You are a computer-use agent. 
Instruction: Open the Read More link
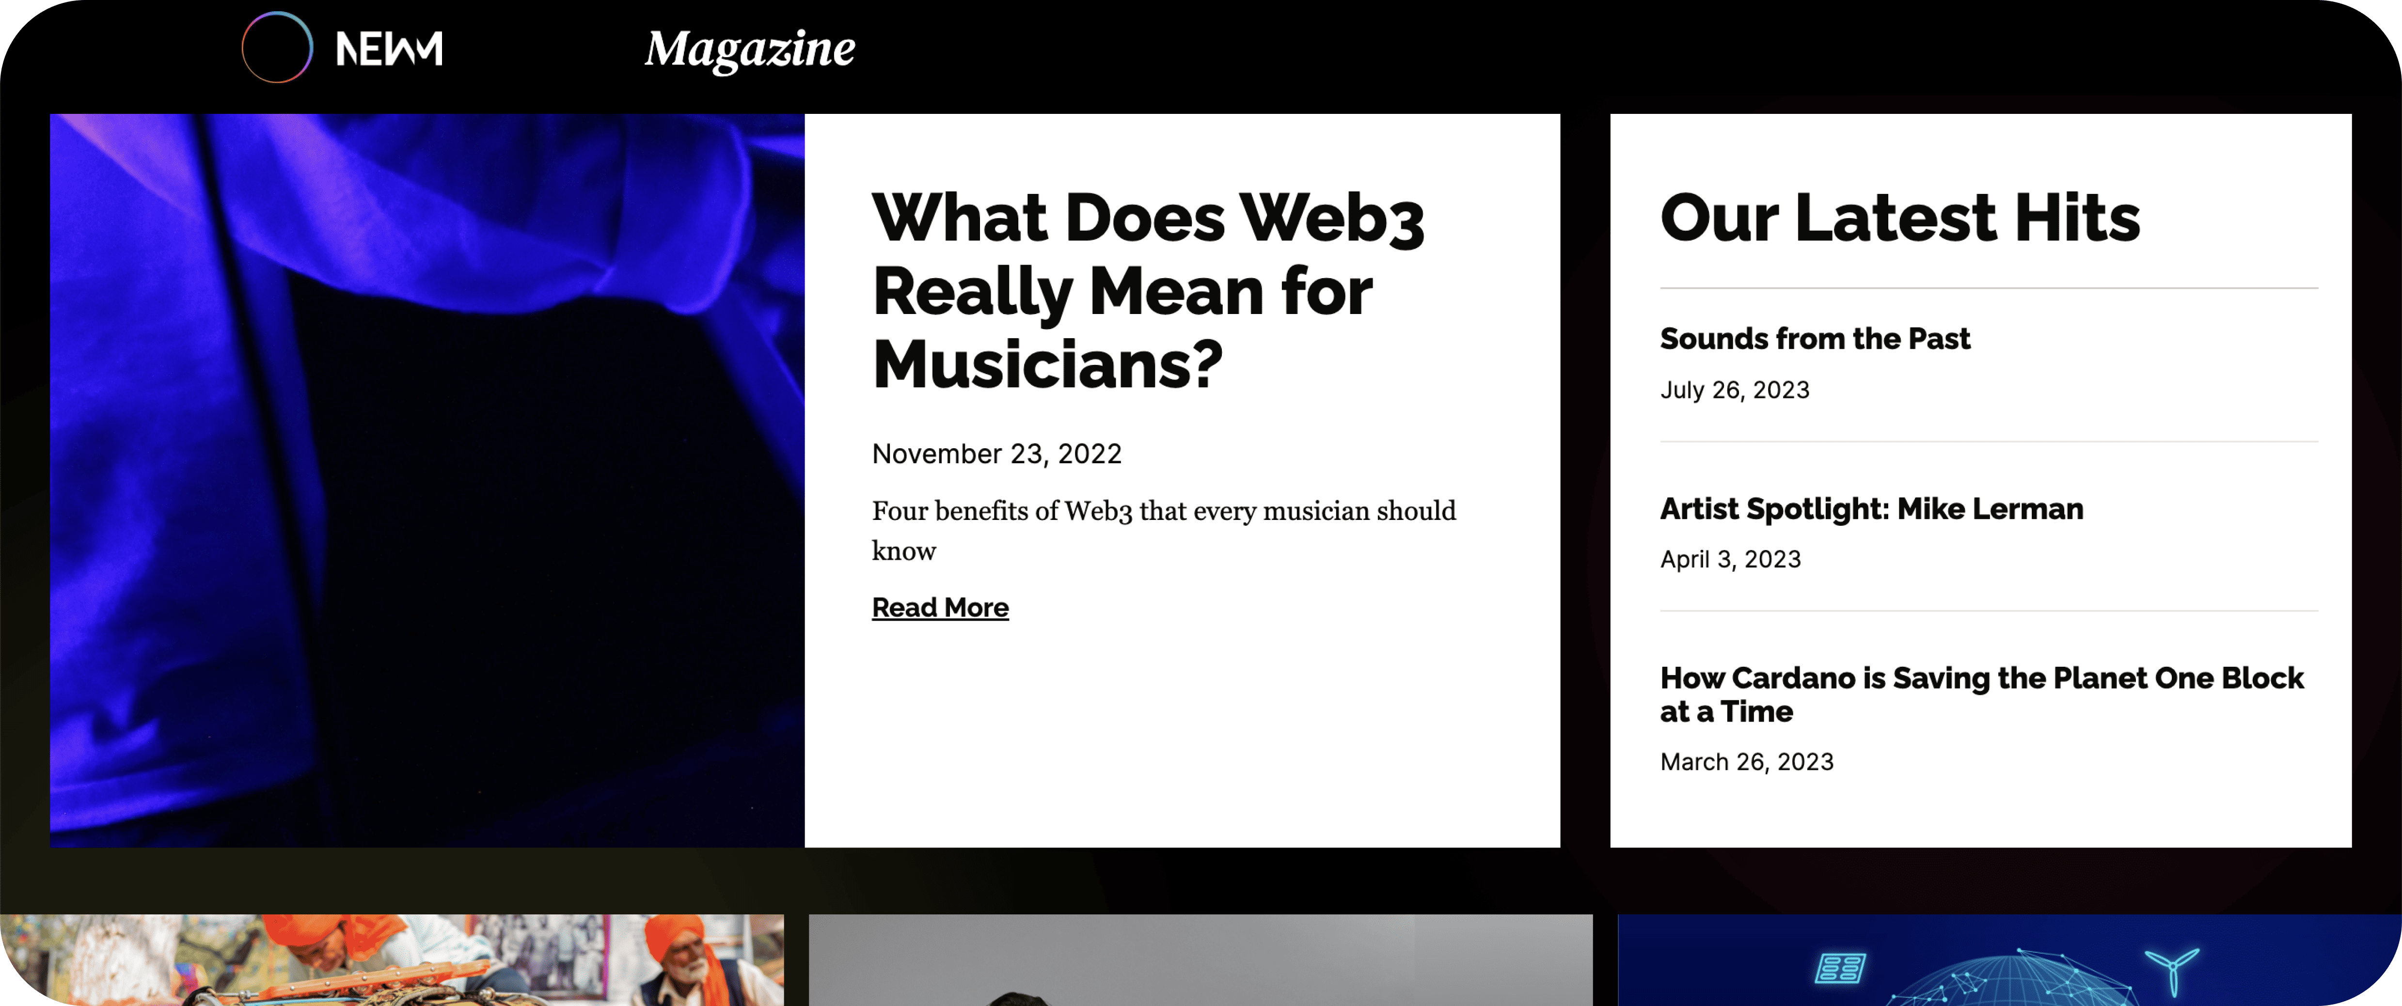[940, 608]
